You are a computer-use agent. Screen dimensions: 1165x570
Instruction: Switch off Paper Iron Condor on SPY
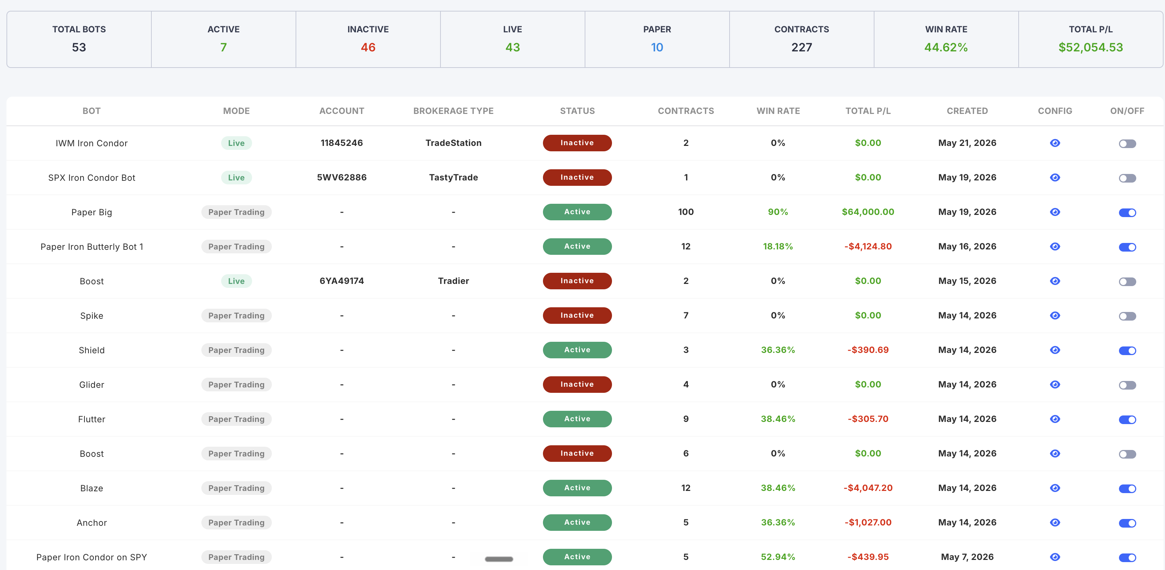point(1127,558)
